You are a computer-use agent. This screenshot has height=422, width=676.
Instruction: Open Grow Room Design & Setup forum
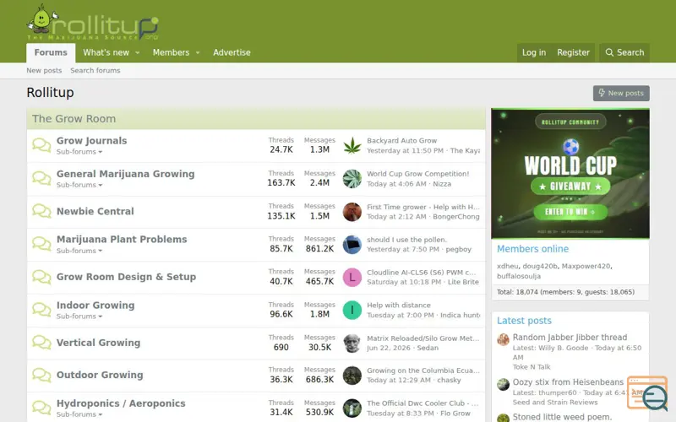click(126, 277)
